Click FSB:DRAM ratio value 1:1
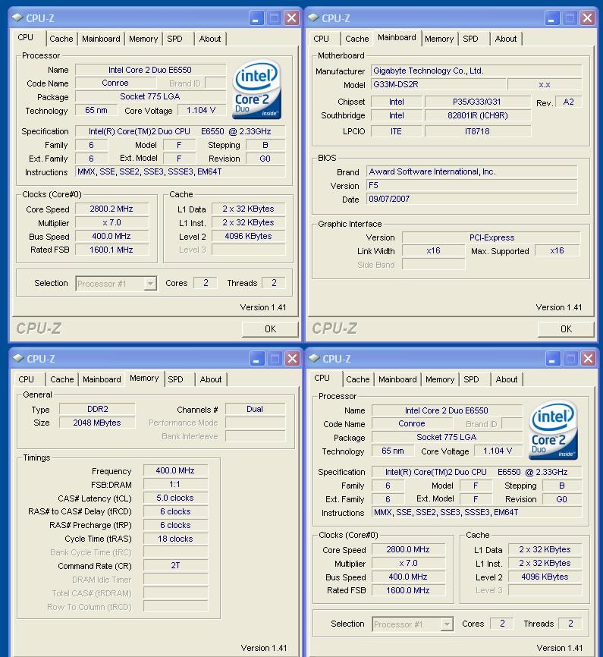Viewport: 603px width, 657px height. 175,484
